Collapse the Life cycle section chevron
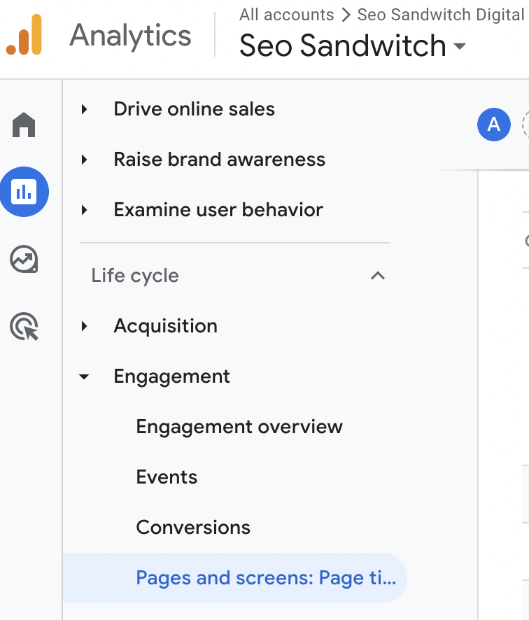This screenshot has width=529, height=620. (x=378, y=276)
